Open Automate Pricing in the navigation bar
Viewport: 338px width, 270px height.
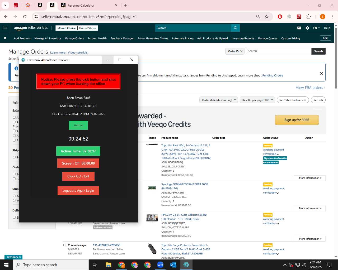182,38
